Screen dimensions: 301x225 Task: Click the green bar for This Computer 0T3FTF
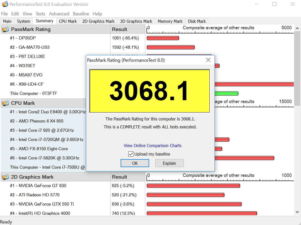[226, 93]
